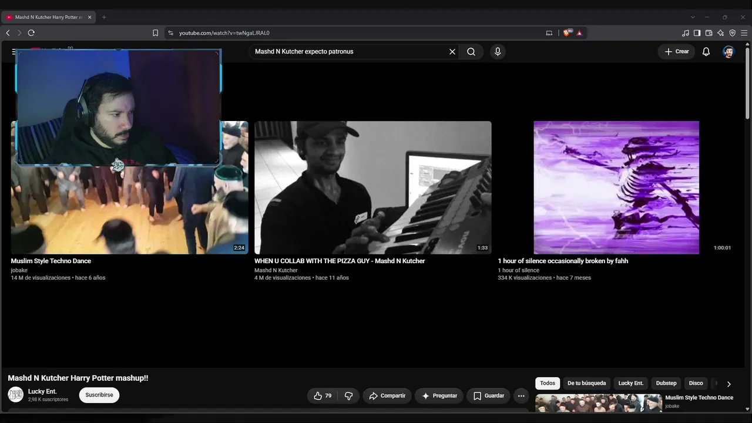Save video with Guardar button
752x423 pixels.
tap(489, 396)
